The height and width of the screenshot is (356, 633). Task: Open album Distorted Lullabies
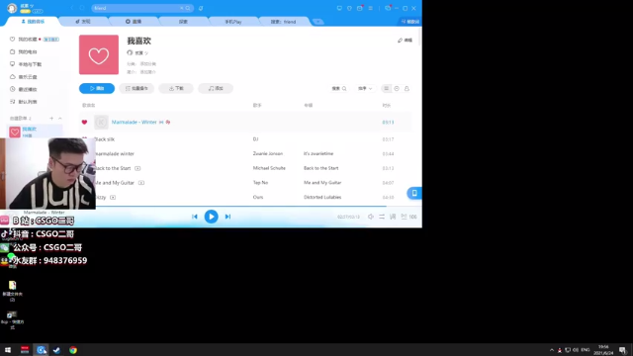tap(322, 198)
